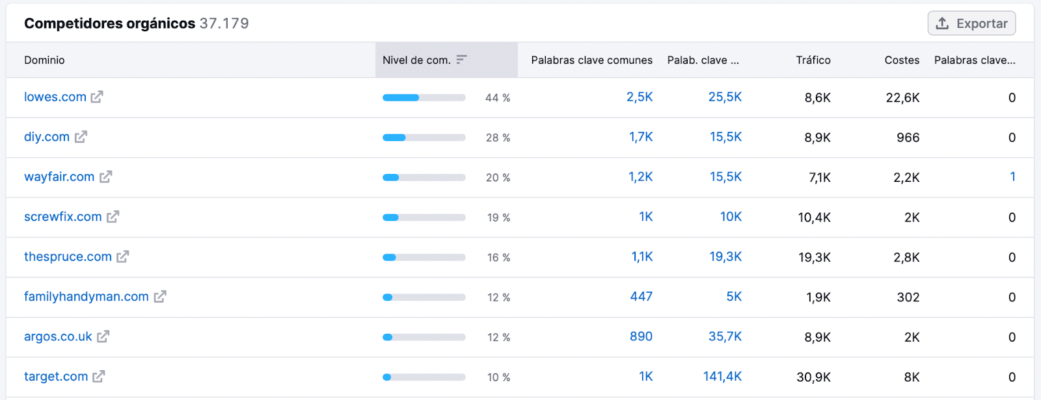Open common keywords 2,5K for lowes.com
Screen dimensions: 1041x400
[x=640, y=97]
